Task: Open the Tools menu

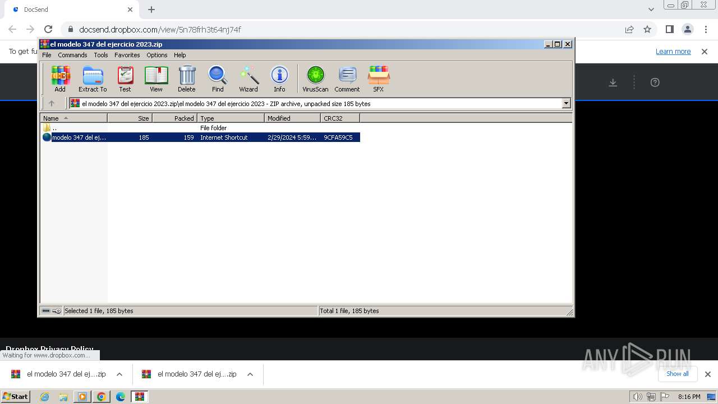Action: pos(101,55)
